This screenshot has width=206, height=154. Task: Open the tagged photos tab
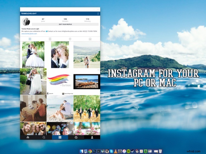90,39
